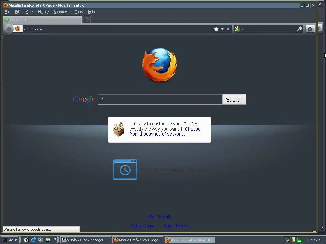Image resolution: width=326 pixels, height=244 pixels.
Task: Open the Edit menu
Action: (x=18, y=12)
